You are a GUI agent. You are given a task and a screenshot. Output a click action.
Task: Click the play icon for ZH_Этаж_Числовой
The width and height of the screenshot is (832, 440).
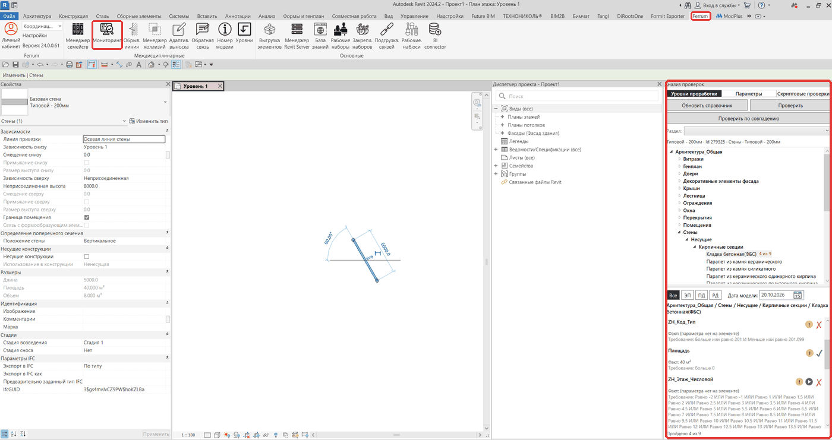coord(809,382)
